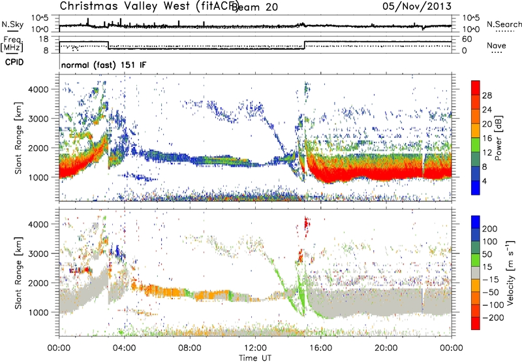Click the 'Christmas Valley West (fitACF)' title
The width and height of the screenshot is (522, 362).
149,7
